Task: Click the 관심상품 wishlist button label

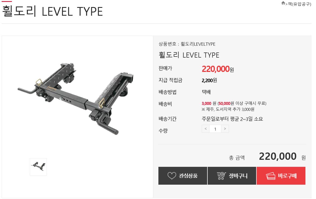Action: [188, 176]
